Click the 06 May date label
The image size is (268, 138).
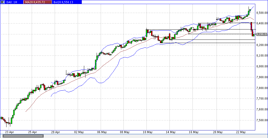pyautogui.click(x=102, y=132)
